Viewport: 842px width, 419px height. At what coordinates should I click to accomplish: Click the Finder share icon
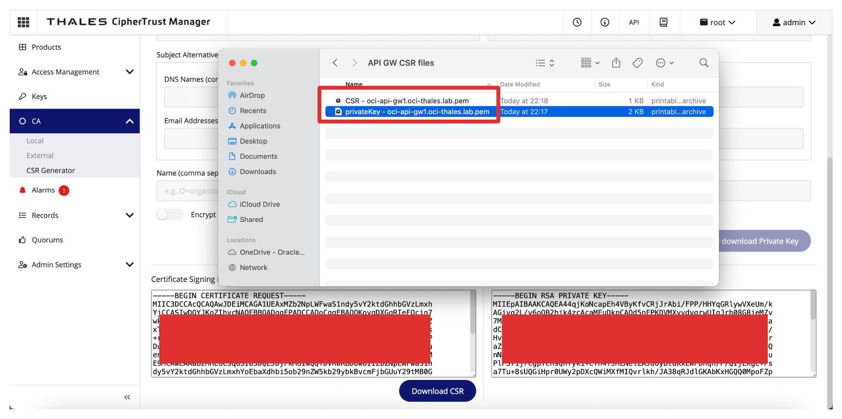(x=616, y=63)
